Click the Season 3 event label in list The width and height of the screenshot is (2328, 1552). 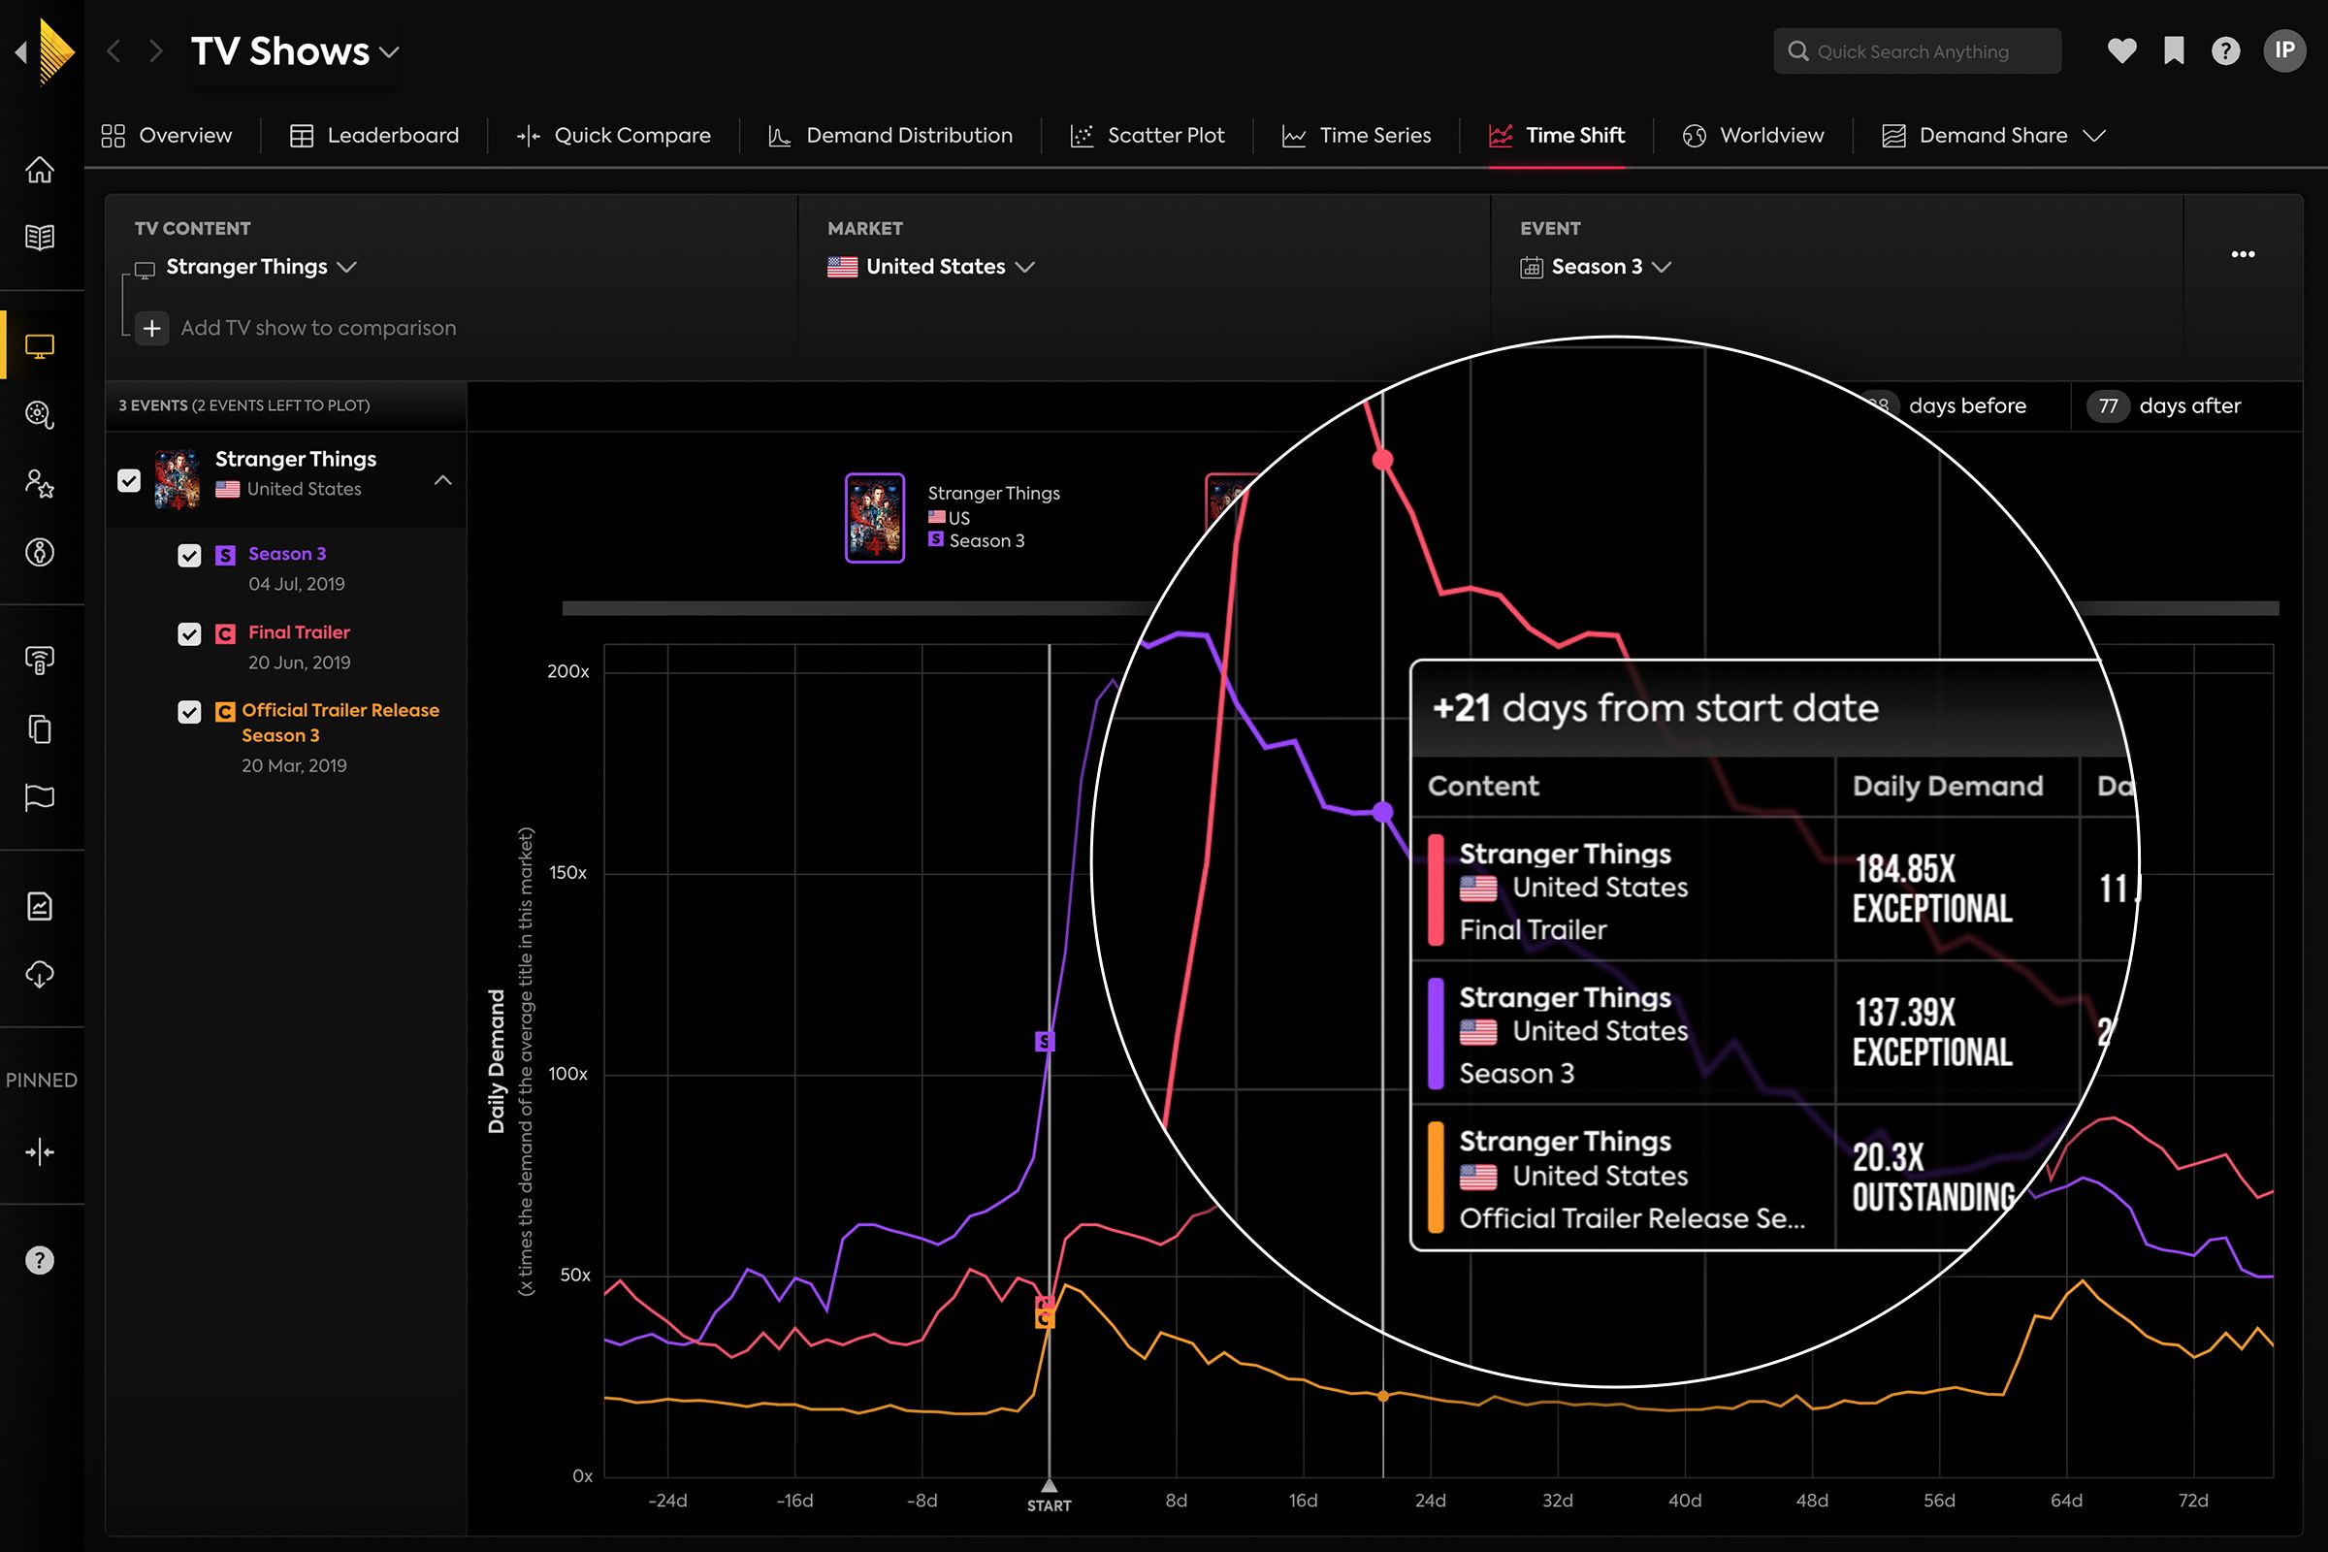[x=287, y=553]
